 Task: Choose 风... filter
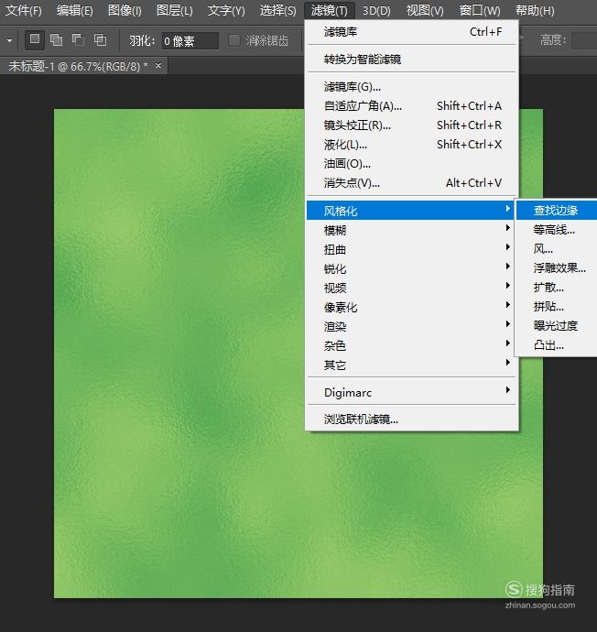[x=557, y=249]
